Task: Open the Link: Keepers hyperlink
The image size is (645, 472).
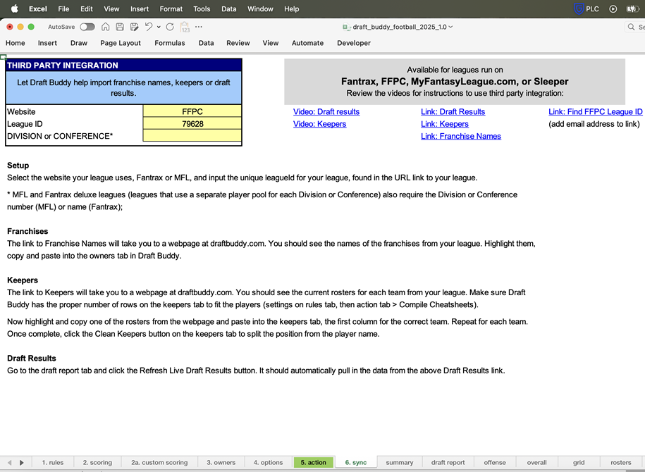Action: coord(445,124)
